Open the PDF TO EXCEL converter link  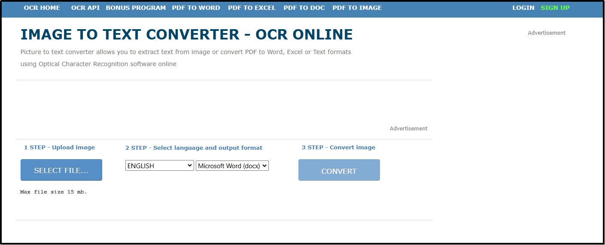252,8
